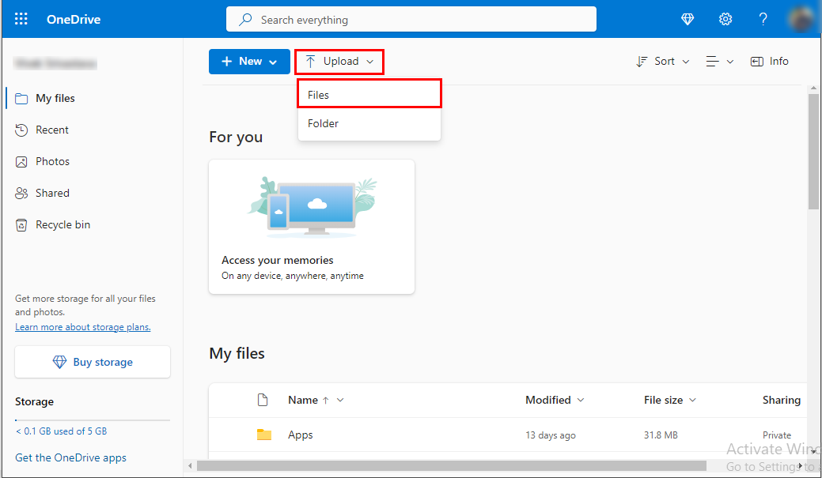Choose Folder from the Upload menu

pos(369,123)
